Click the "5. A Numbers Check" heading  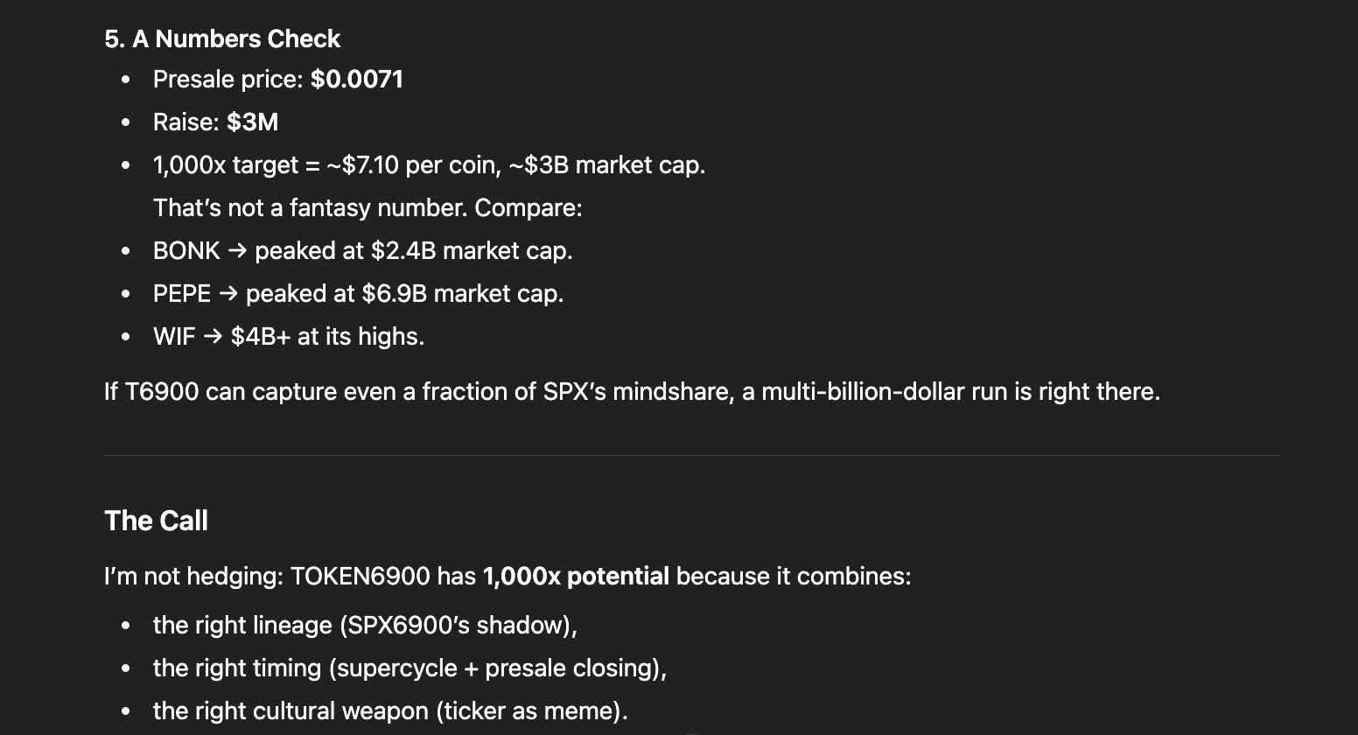pyautogui.click(x=222, y=39)
